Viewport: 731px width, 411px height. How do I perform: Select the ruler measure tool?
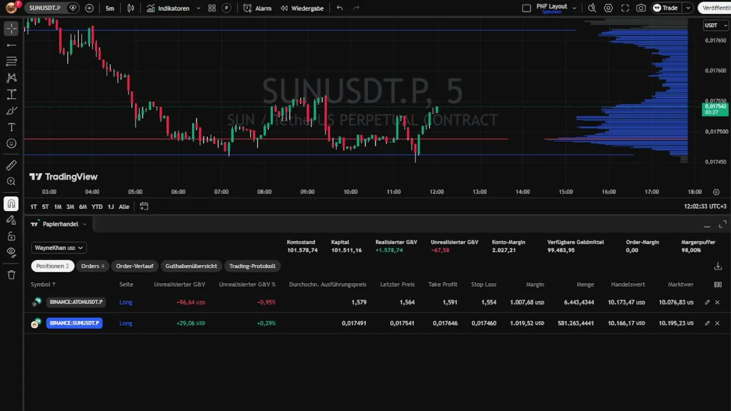coord(11,166)
